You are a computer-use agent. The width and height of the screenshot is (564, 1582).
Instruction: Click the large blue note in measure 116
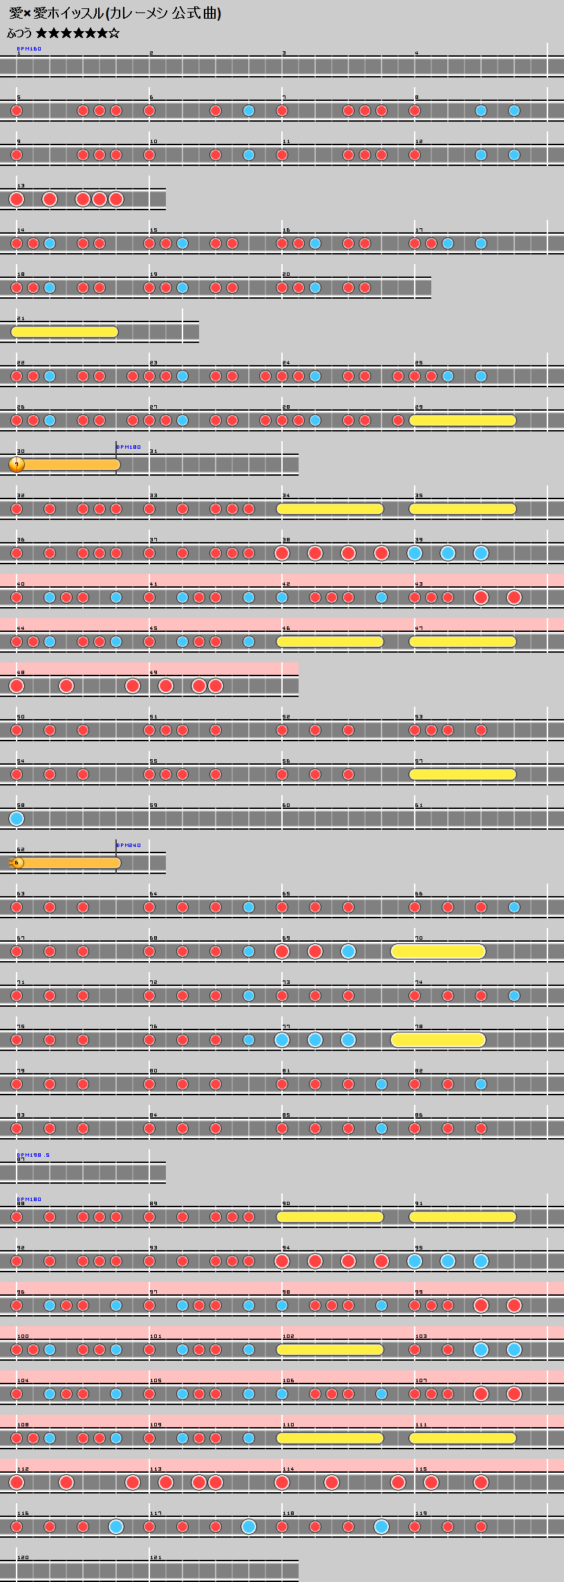point(116,1527)
